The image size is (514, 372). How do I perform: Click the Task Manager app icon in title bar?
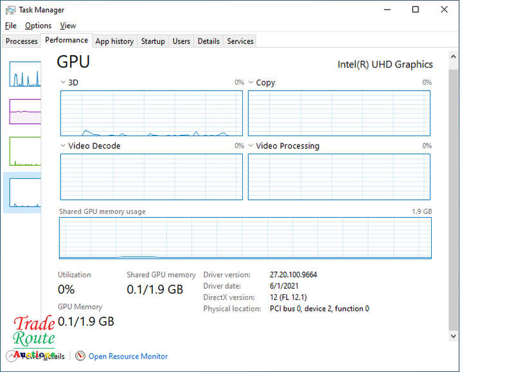10,10
